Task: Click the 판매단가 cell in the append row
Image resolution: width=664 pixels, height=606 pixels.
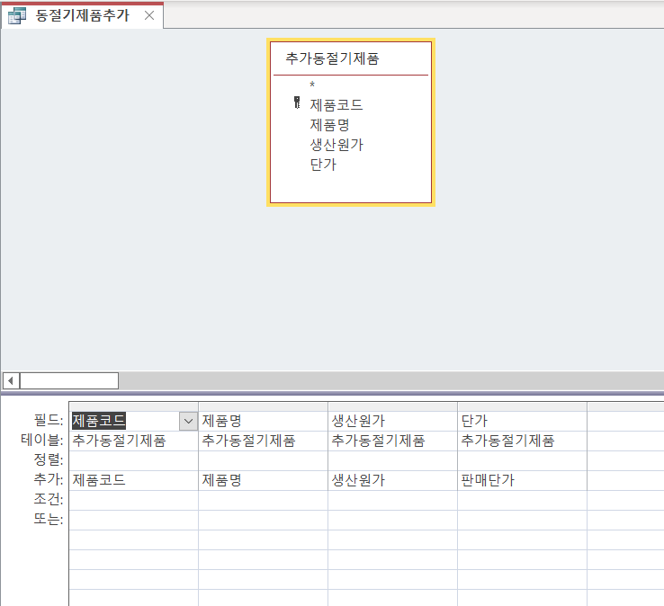Action: tap(521, 480)
